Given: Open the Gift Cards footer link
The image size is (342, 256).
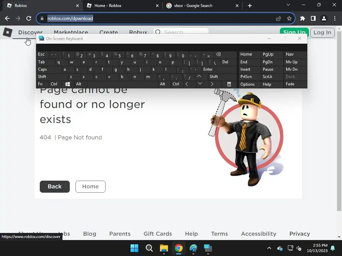Looking at the screenshot, I should 158,234.
